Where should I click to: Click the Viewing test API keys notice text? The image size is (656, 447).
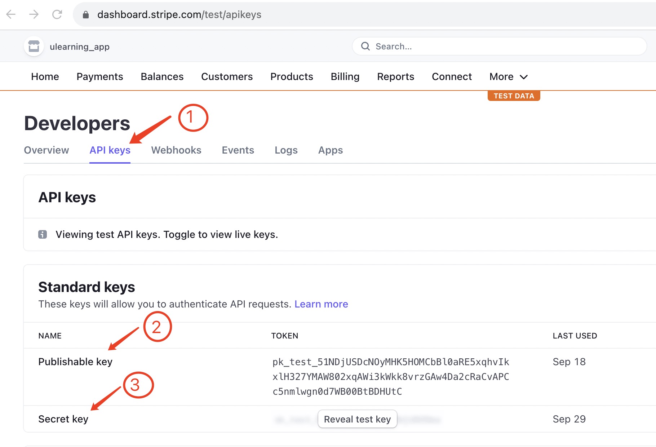(167, 234)
